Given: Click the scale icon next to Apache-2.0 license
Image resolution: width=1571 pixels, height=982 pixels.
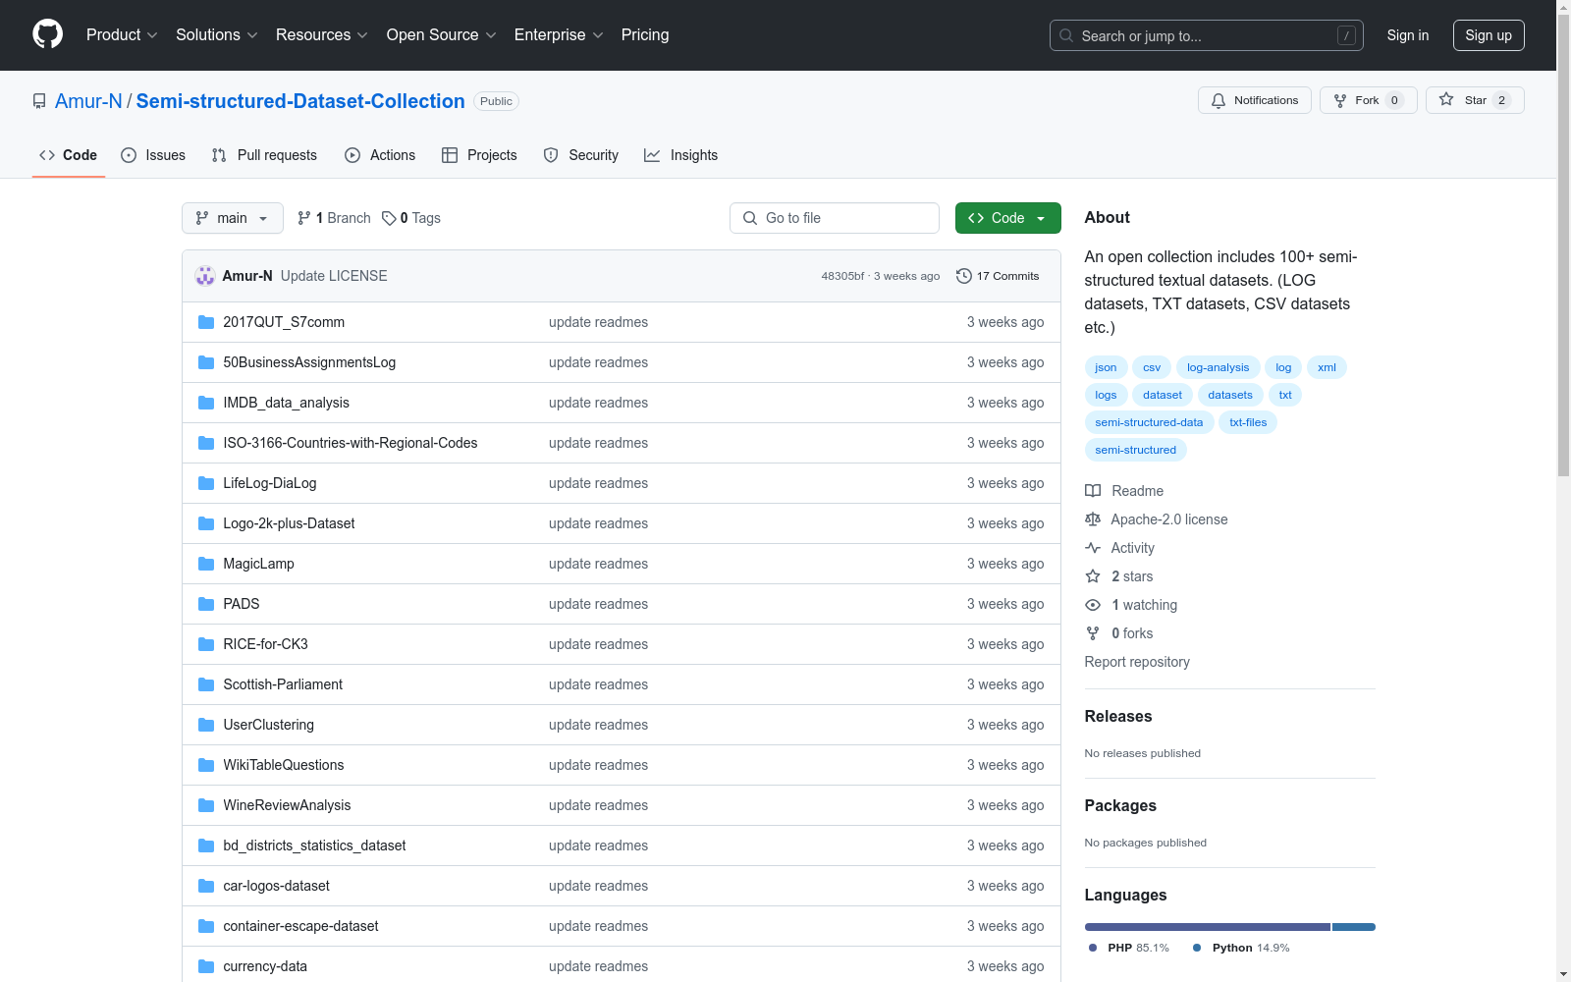Looking at the screenshot, I should 1093,519.
